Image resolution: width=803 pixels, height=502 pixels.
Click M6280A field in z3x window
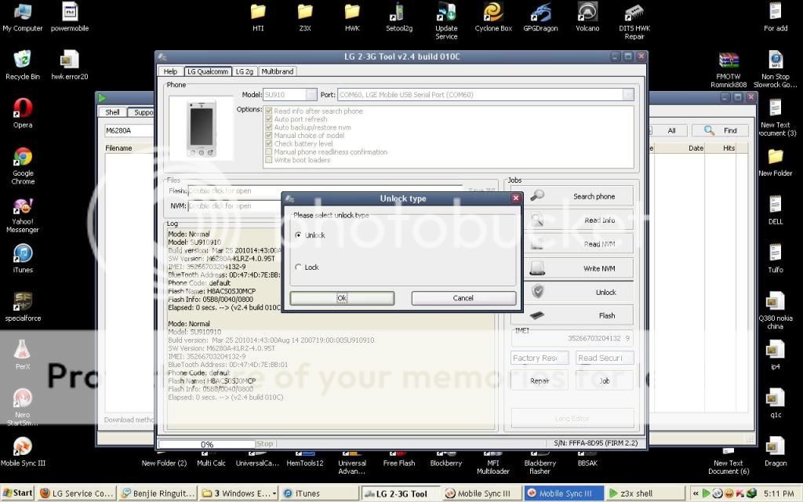(129, 131)
